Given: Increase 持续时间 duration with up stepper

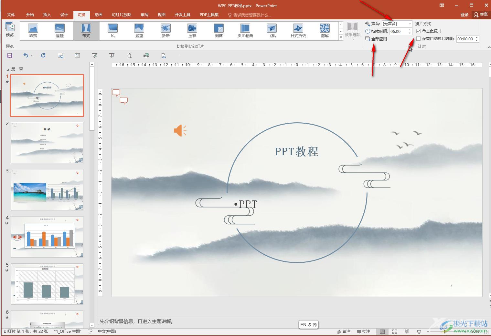Looking at the screenshot, I should tap(410, 30).
